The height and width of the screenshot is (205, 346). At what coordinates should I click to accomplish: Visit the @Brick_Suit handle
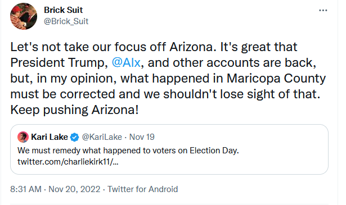(x=66, y=21)
